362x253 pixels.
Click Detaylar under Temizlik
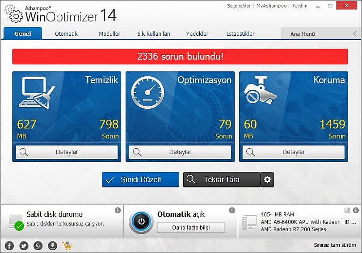point(67,152)
